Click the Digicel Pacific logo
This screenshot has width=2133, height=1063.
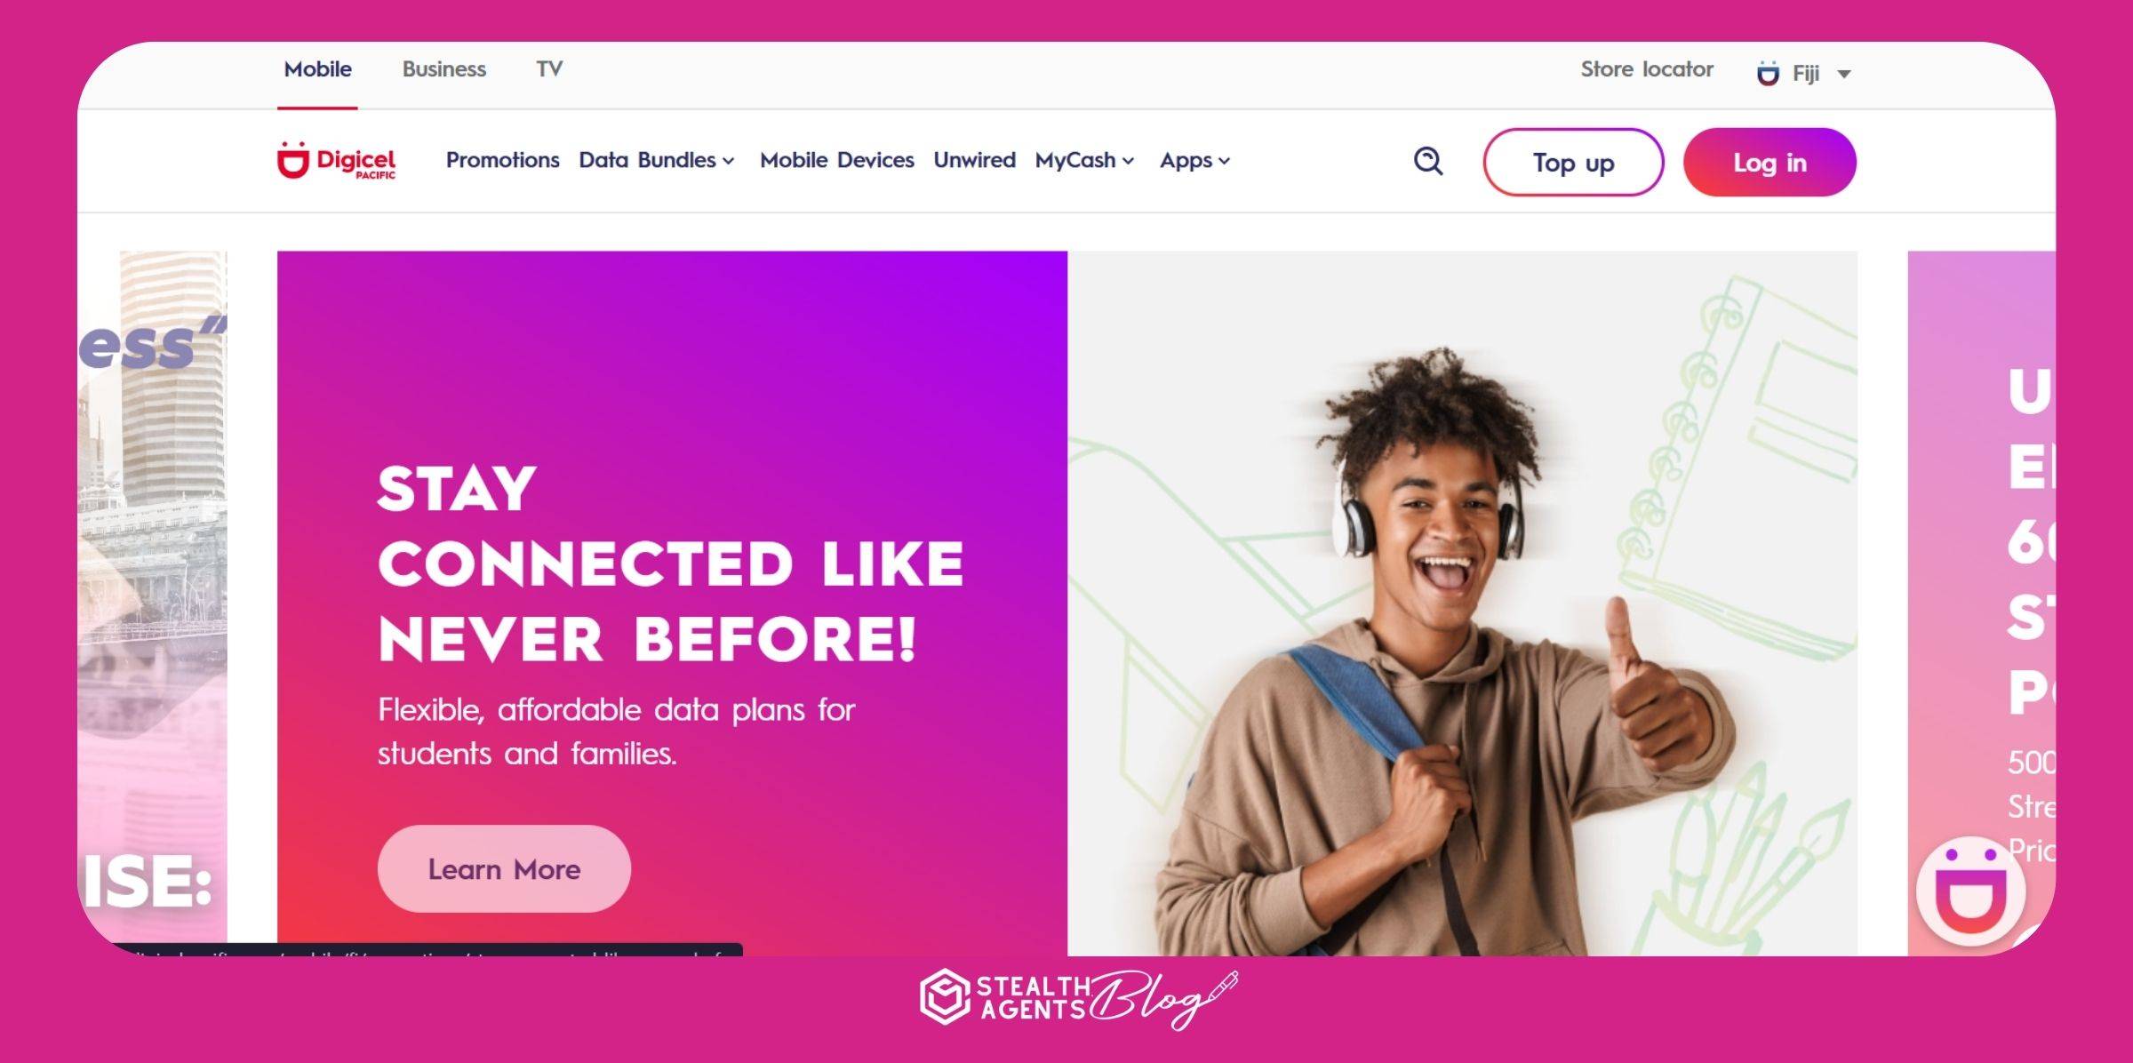[x=336, y=161]
